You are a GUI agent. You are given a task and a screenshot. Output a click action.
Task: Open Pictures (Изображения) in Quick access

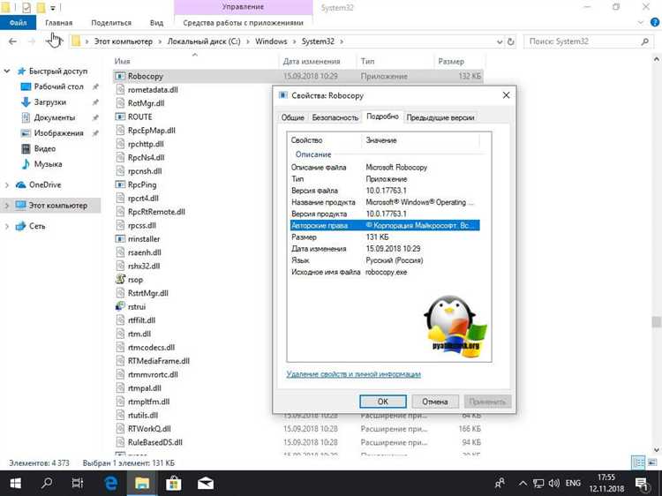click(58, 133)
